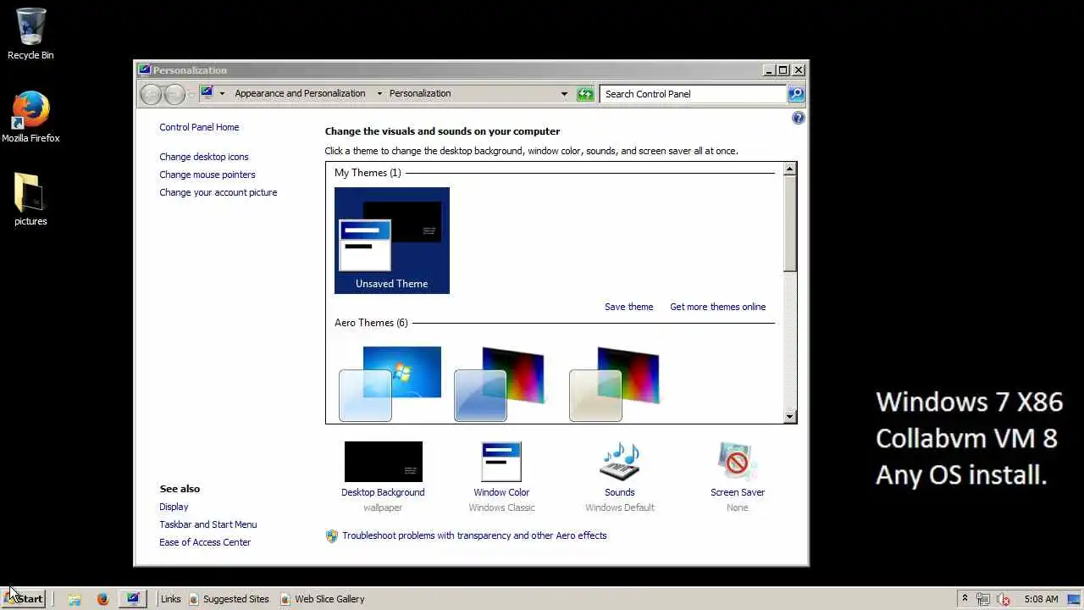Click the Personalization taskbar button
The width and height of the screenshot is (1084, 610).
tap(132, 599)
